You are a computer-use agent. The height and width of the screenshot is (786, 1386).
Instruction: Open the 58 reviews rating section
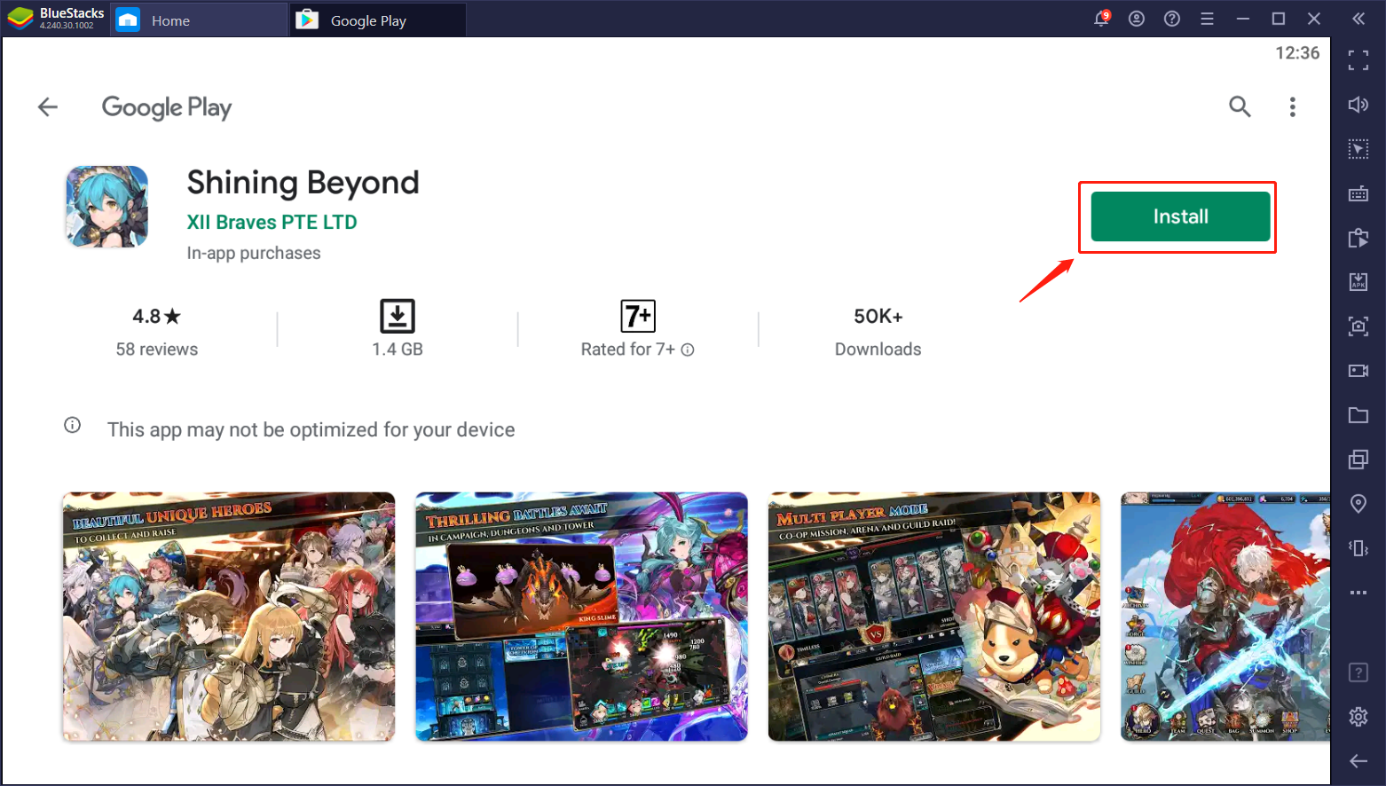(157, 332)
